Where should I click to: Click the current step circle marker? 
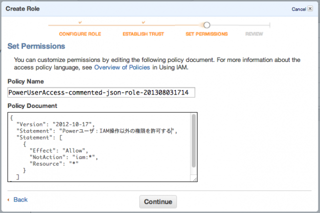pyautogui.click(x=206, y=25)
